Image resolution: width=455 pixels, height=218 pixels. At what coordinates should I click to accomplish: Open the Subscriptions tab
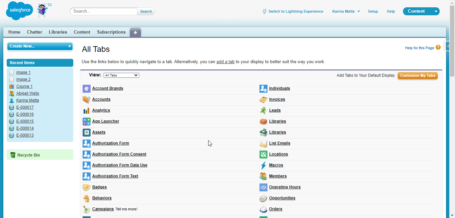(111, 32)
